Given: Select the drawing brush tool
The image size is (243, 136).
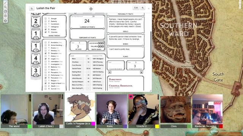Looking at the screenshot, I should (5, 3).
